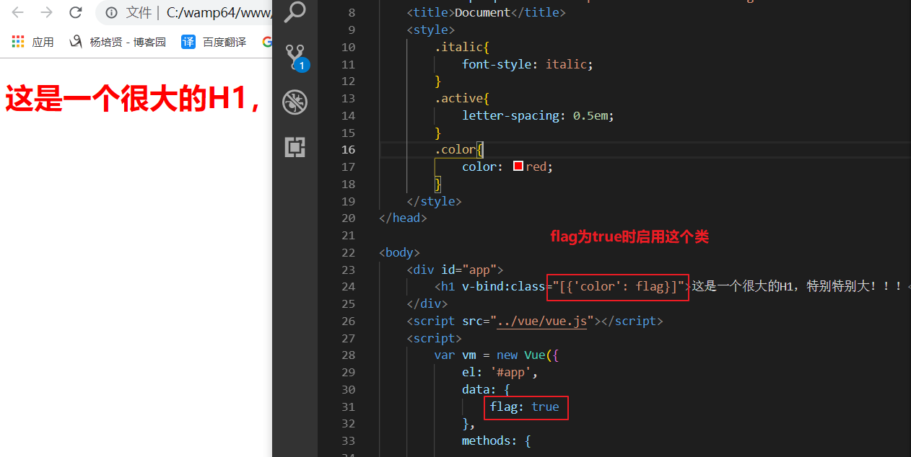Click the closing </head> tag

click(403, 218)
